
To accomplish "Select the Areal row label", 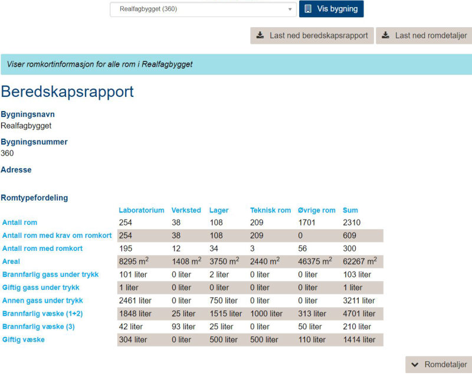I will (11, 261).
